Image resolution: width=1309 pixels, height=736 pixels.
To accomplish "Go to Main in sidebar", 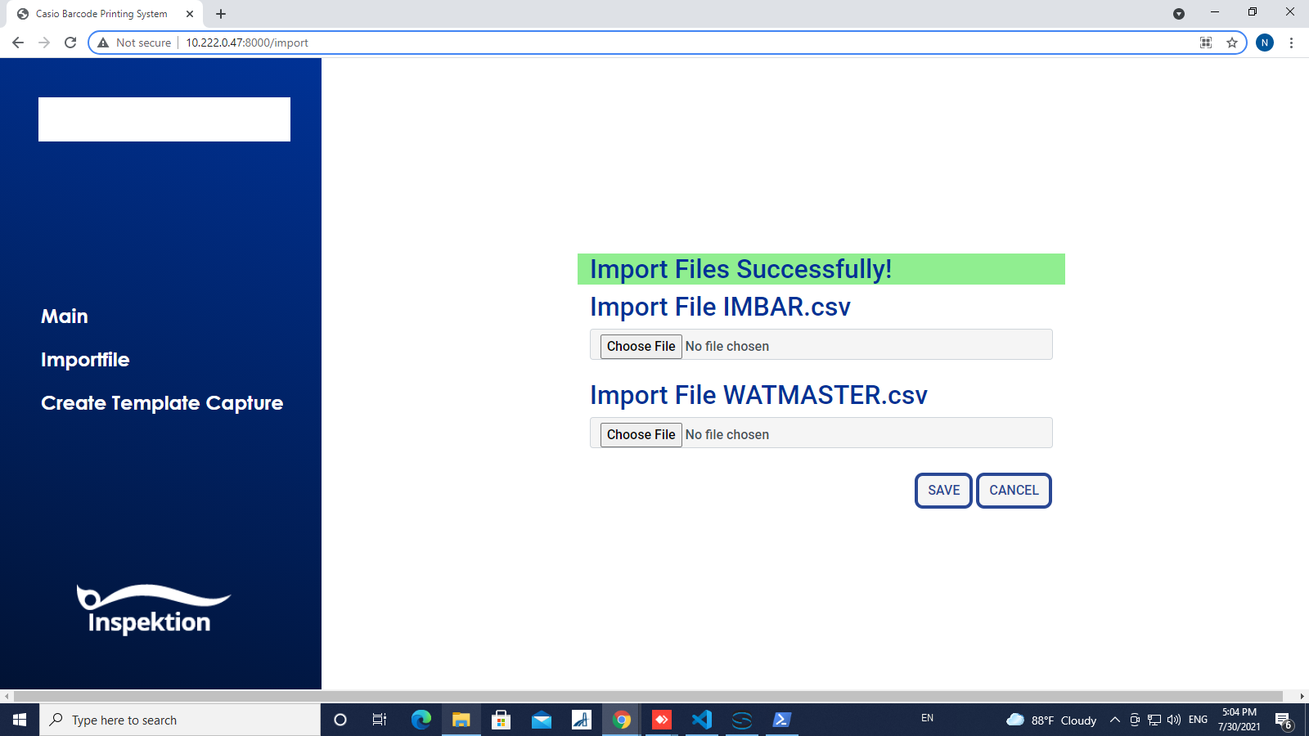I will pos(65,316).
